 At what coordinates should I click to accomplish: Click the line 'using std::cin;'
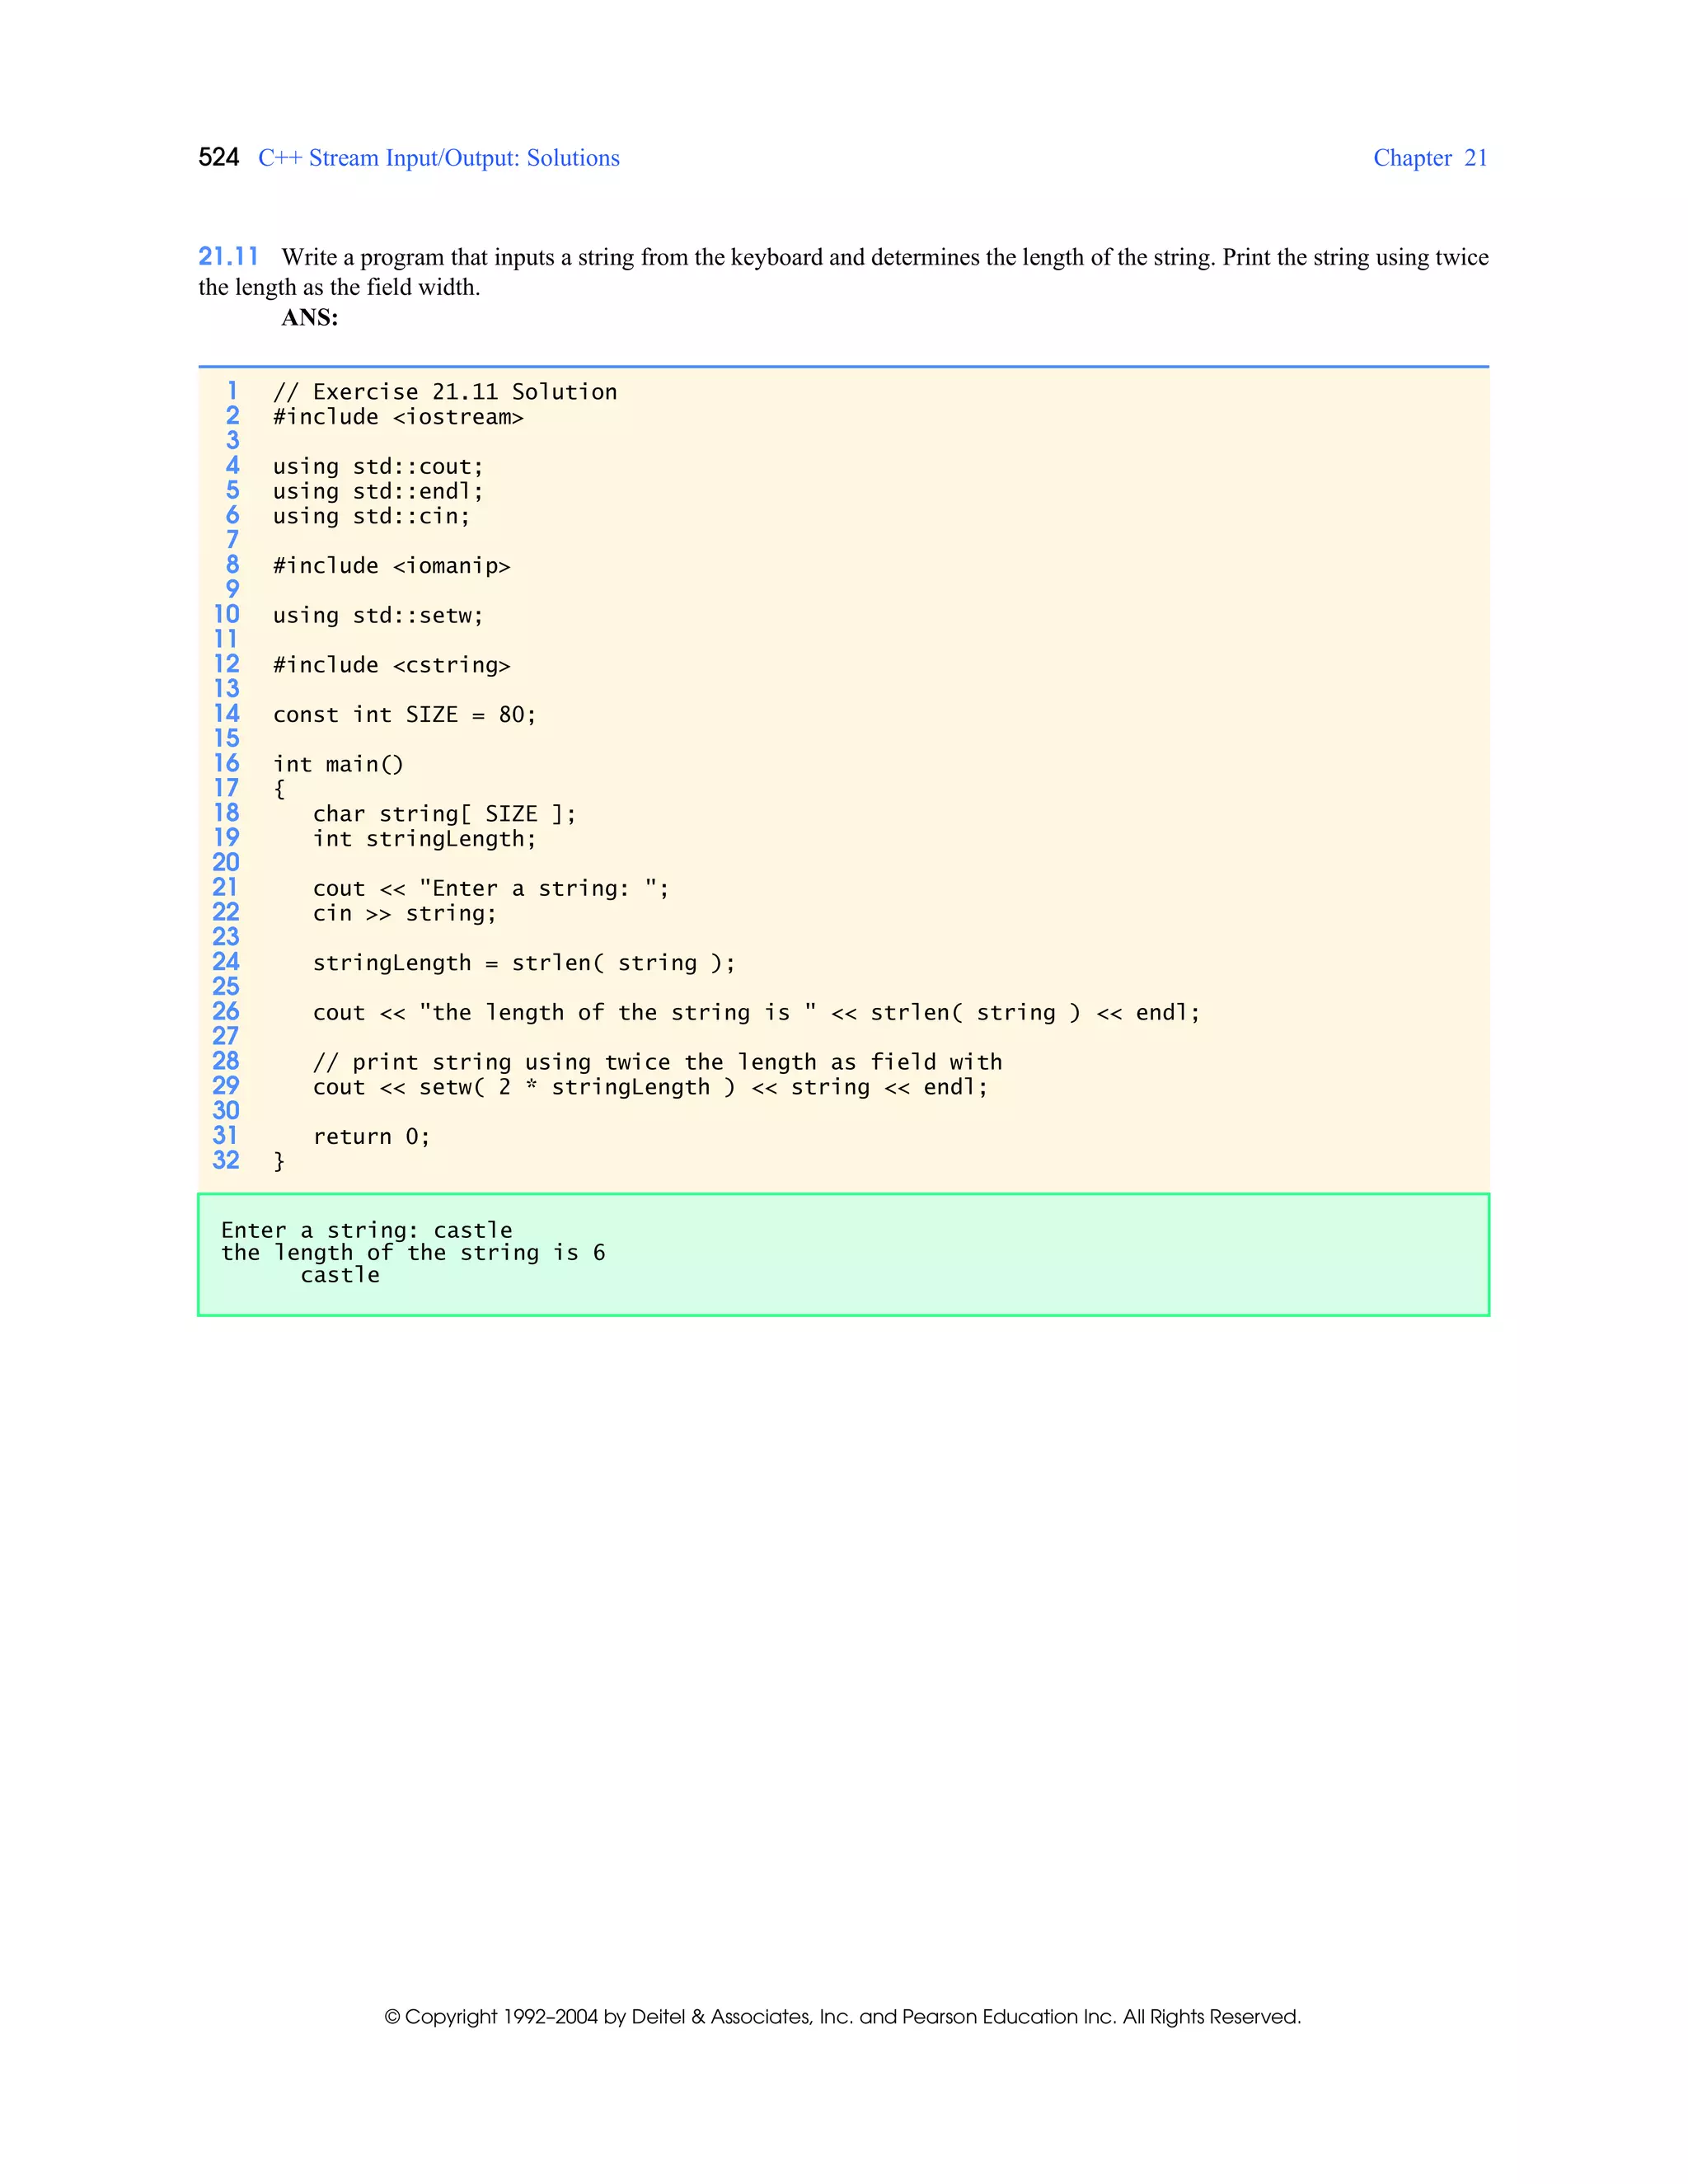[371, 516]
